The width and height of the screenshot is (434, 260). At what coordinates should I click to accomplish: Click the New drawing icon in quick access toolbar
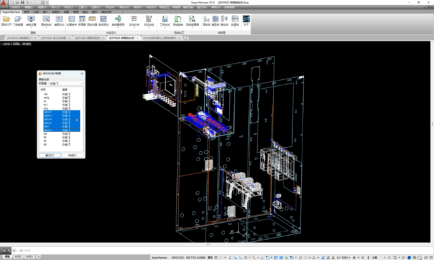[x=12, y=3]
